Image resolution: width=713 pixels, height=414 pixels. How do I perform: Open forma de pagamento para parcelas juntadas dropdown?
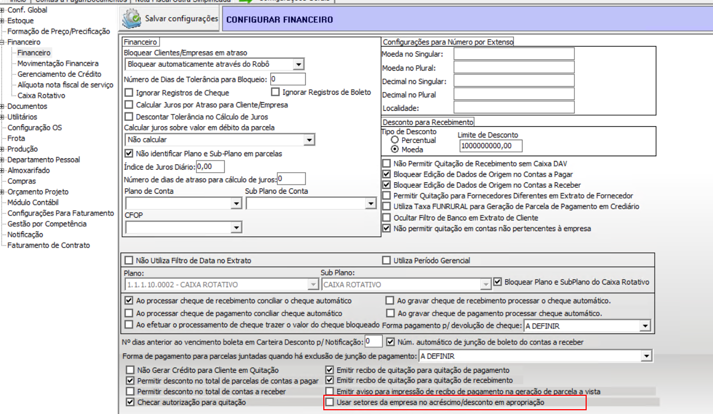[x=647, y=356]
